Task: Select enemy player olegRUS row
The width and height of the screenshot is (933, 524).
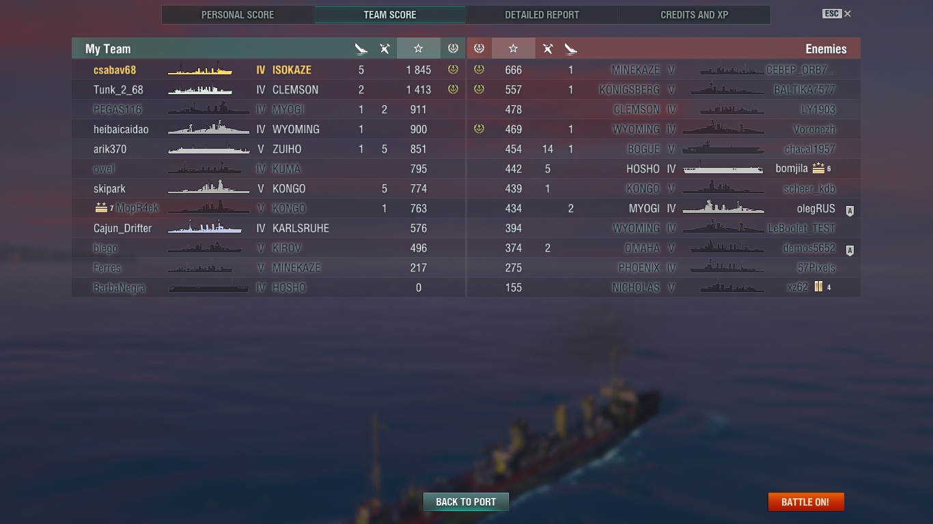Action: (663, 208)
